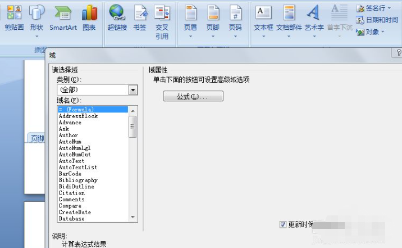Open the Shapes (形状) gallery
This screenshot has width=402, height=248.
(x=36, y=17)
